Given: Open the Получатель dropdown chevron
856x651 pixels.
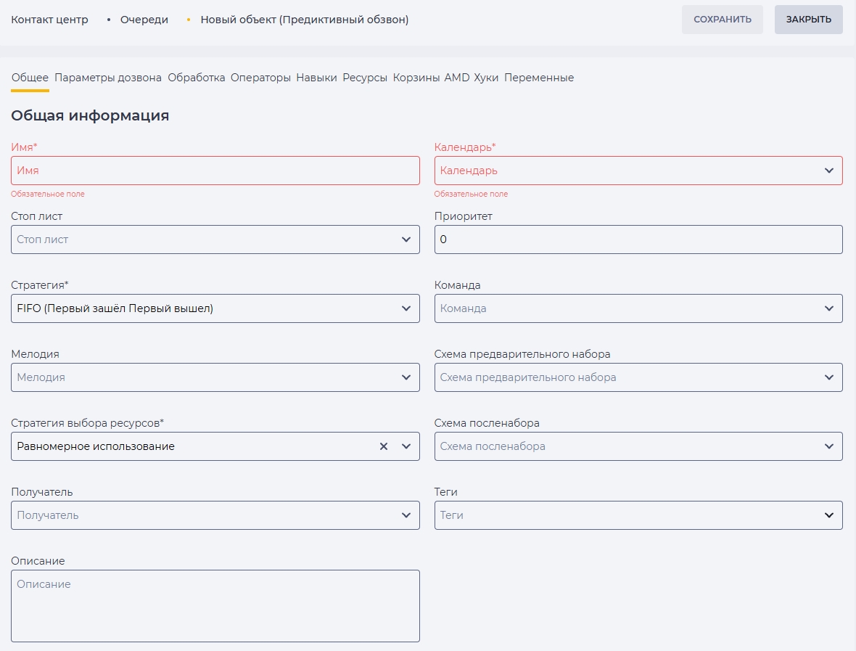Looking at the screenshot, I should (406, 515).
